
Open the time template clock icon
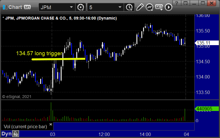point(129,7)
